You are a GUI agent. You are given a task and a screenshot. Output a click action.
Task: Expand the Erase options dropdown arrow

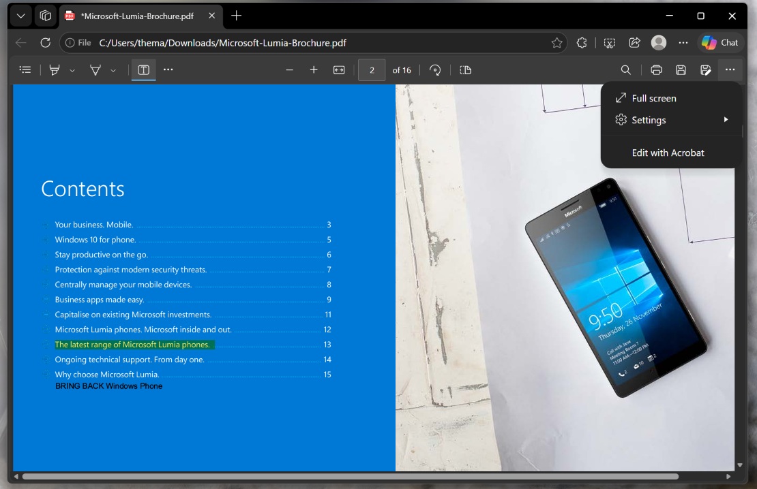(x=113, y=70)
